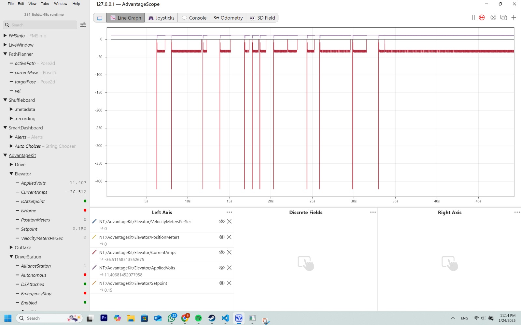Remove the VelocityMetersPerSec field from the graph
The width and height of the screenshot is (521, 325).
click(229, 221)
